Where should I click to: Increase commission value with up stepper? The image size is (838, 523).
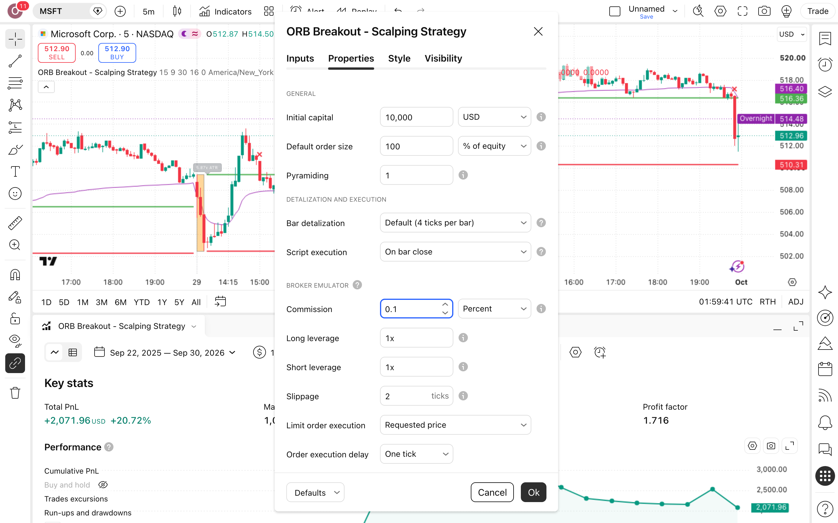[445, 305]
